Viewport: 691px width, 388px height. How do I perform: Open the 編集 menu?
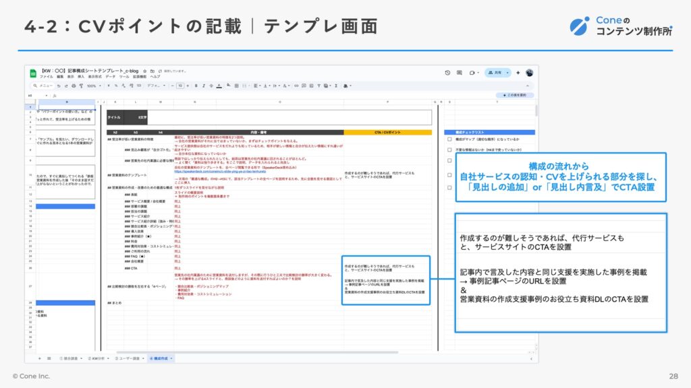pyautogui.click(x=60, y=77)
